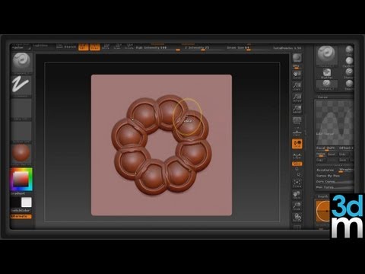The width and height of the screenshot is (365, 274).
Task: Expand the Depth section header
Action: pyautogui.click(x=322, y=196)
